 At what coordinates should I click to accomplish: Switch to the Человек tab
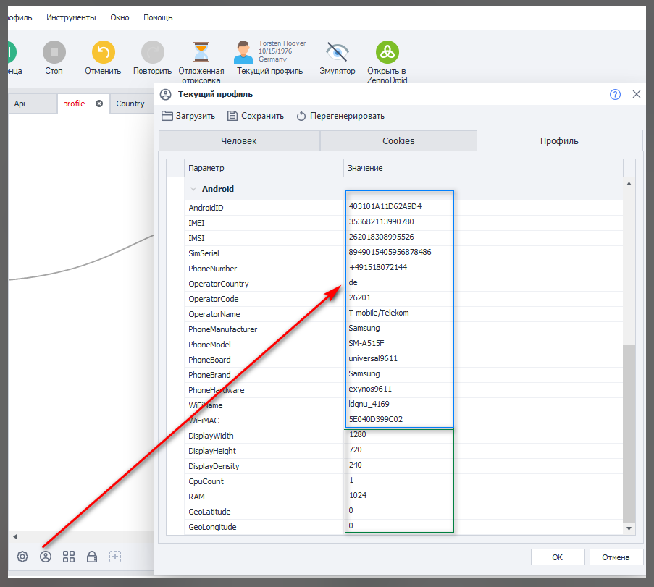coord(239,141)
